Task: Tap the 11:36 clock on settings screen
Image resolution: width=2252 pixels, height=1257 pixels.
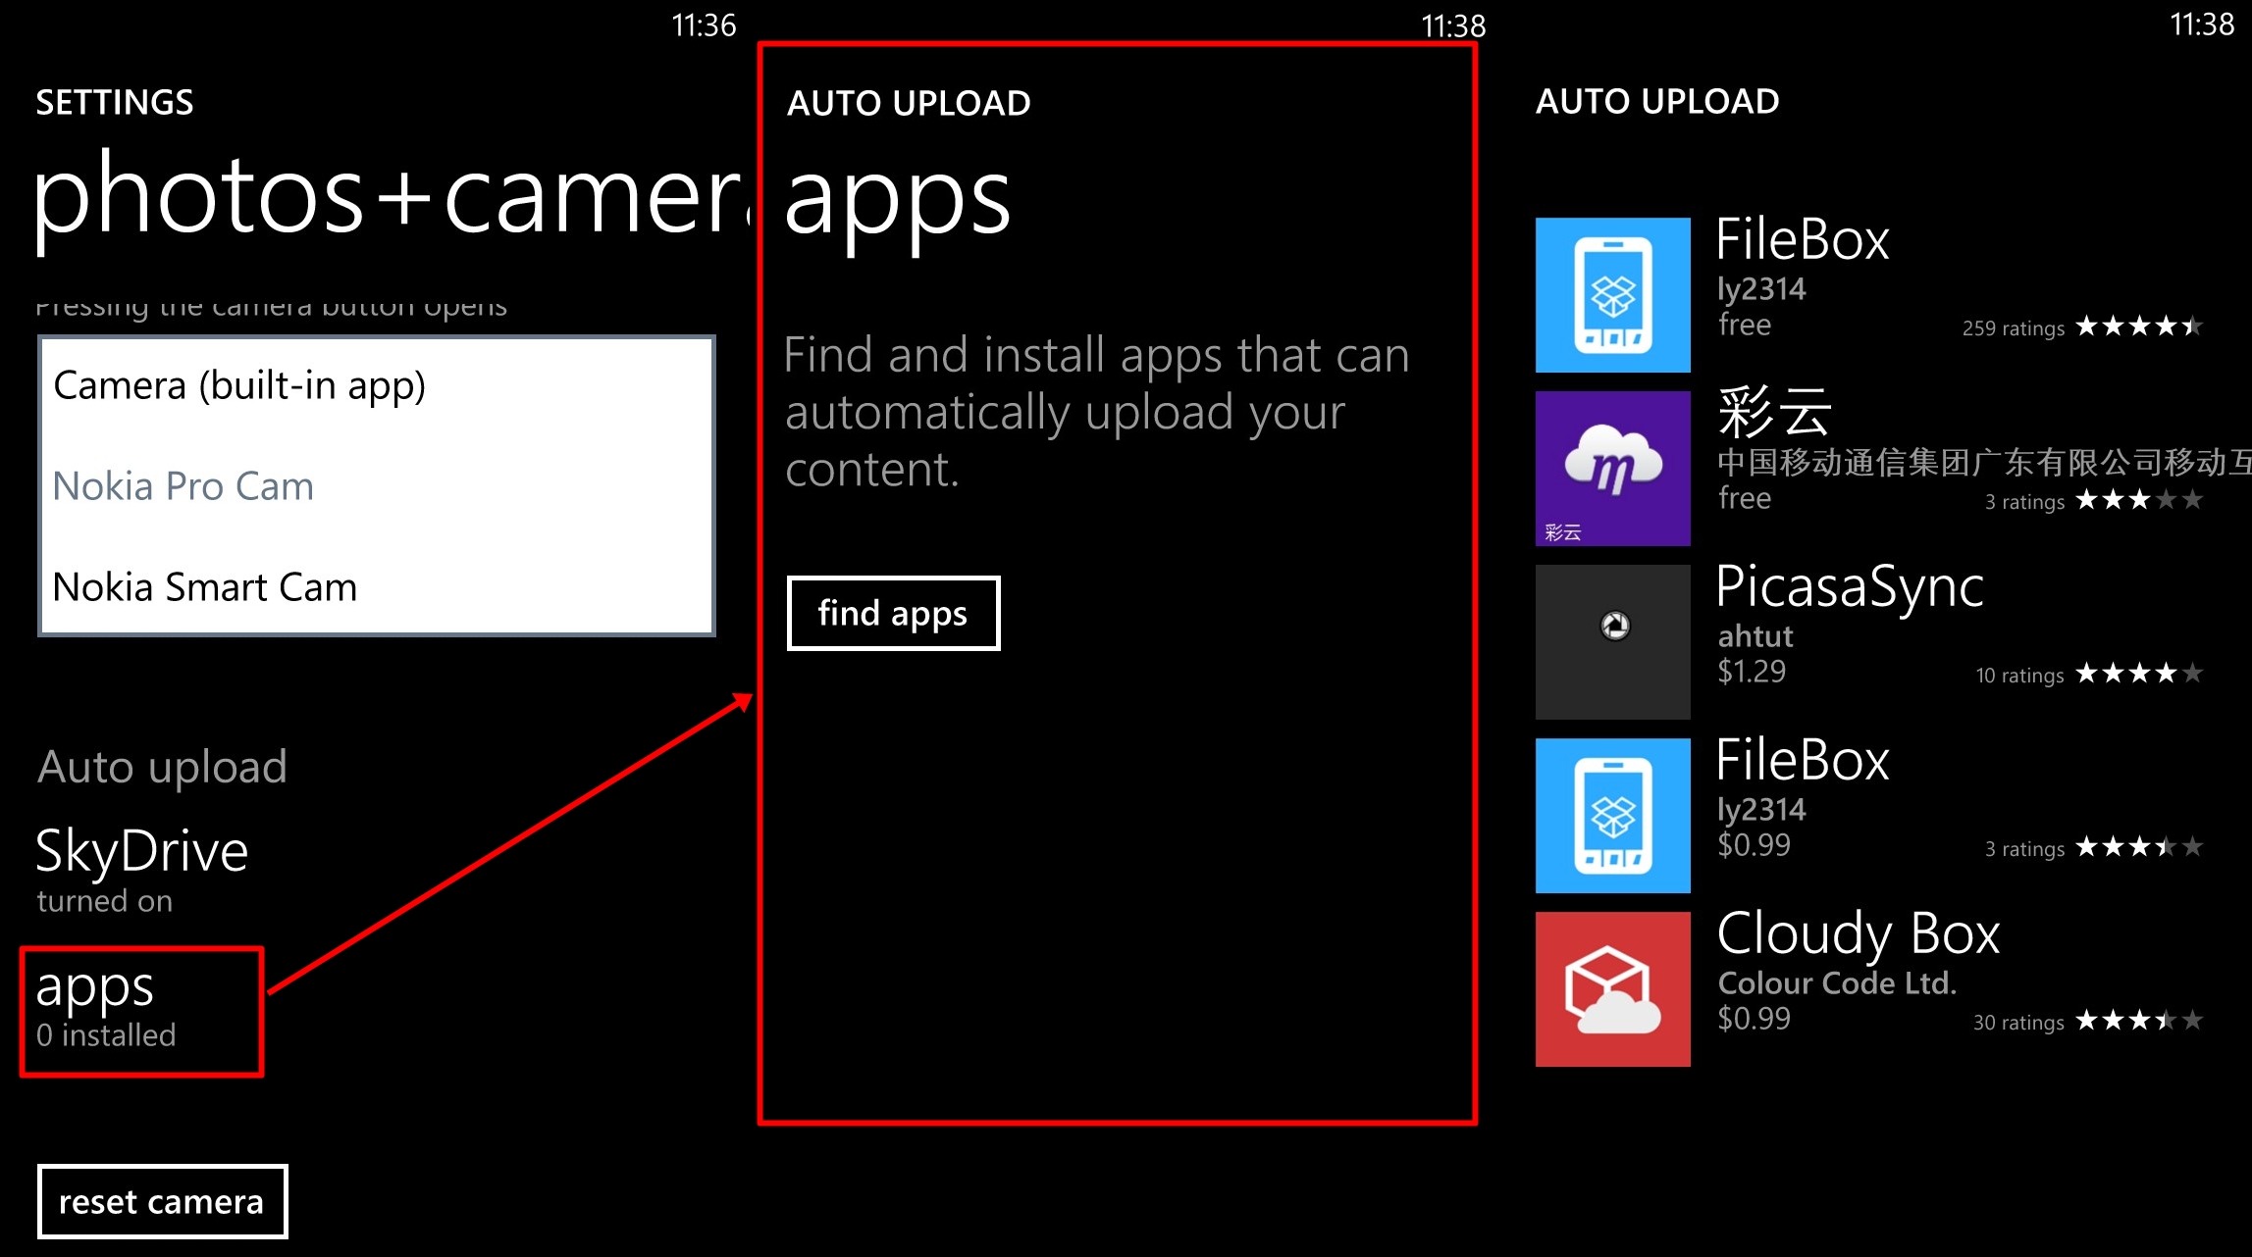Action: (704, 25)
